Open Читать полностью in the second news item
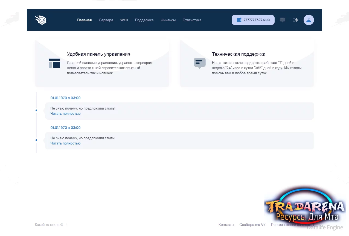Image resolution: width=349 pixels, height=236 pixels. point(65,143)
